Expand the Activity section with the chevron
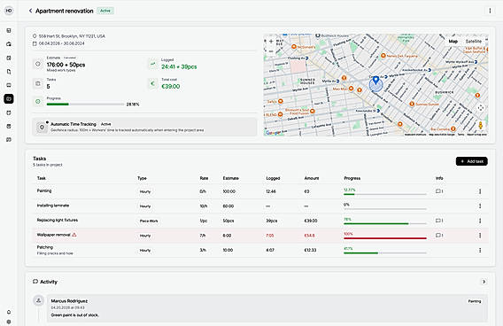 (x=484, y=282)
